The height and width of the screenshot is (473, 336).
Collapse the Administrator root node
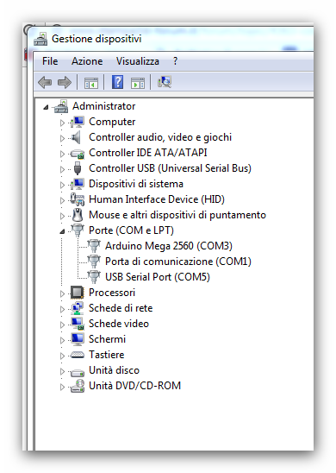click(46, 107)
